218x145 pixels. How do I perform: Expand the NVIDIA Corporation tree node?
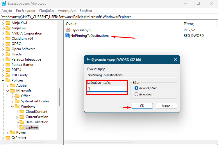coord(3,33)
